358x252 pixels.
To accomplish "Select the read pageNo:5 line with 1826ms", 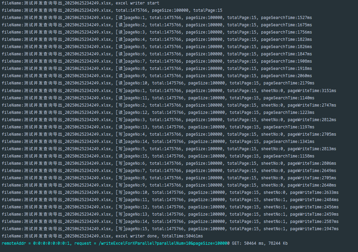I will pos(156,47).
